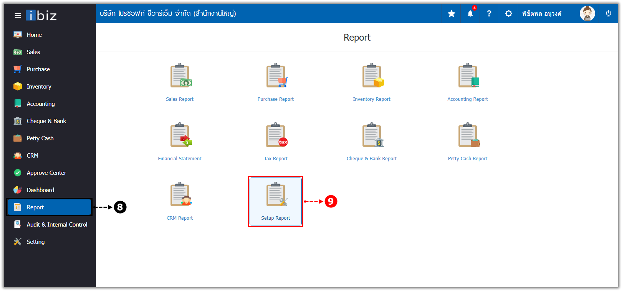Open the Sales Report clipboard icon

tap(180, 76)
